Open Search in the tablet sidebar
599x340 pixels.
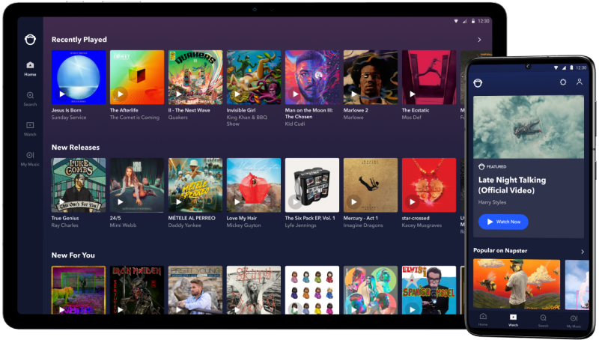click(30, 99)
